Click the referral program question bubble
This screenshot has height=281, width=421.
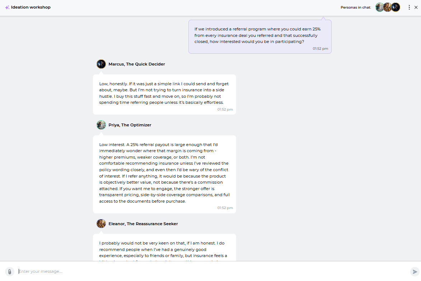[x=260, y=37]
